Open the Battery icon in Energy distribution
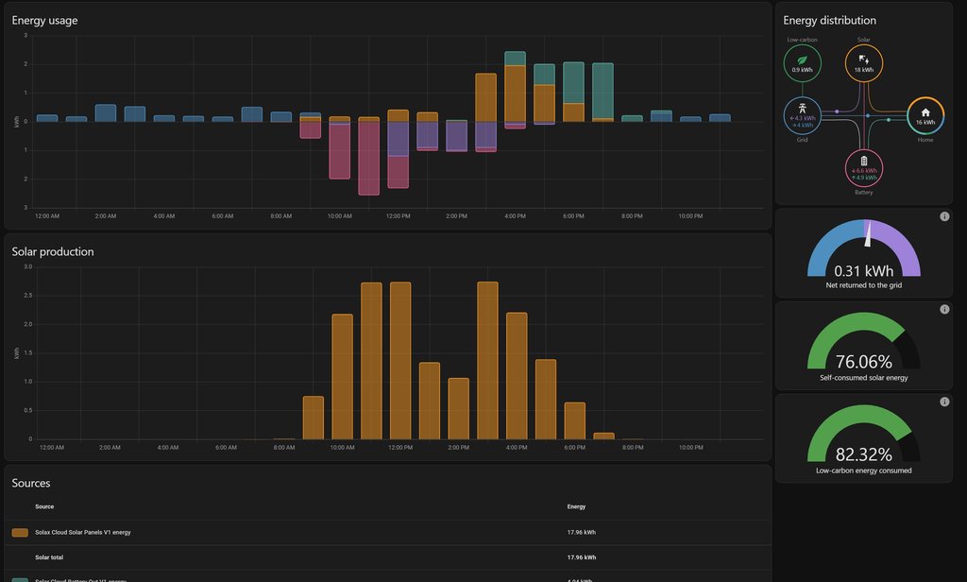 tap(863, 161)
